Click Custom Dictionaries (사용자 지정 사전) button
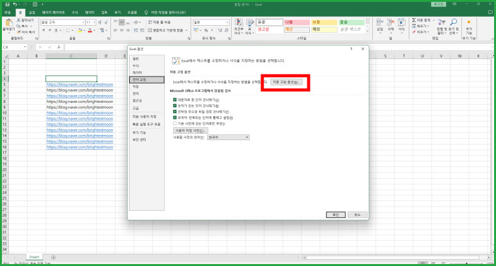This screenshot has height=266, width=496. click(x=191, y=130)
